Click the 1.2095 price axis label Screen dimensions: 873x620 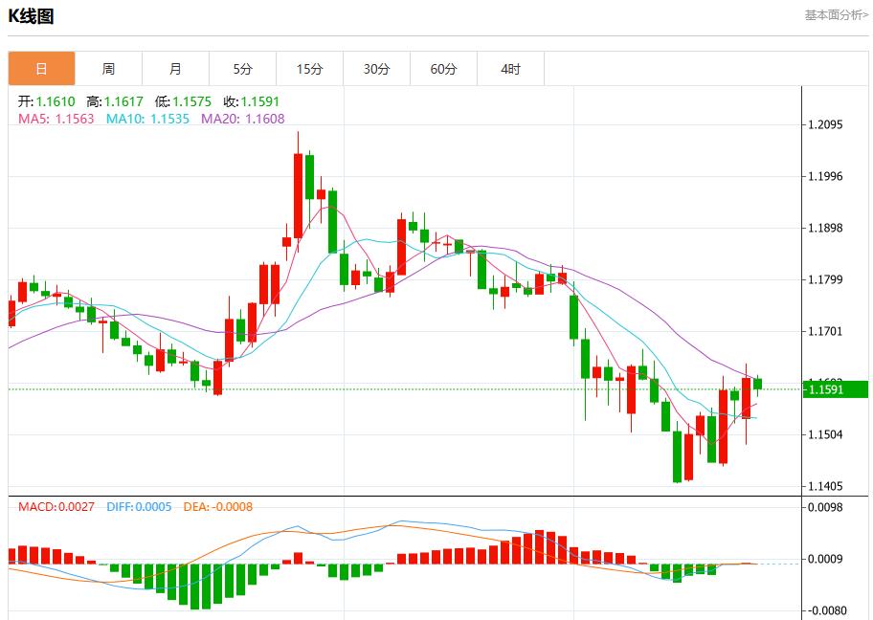(x=826, y=124)
